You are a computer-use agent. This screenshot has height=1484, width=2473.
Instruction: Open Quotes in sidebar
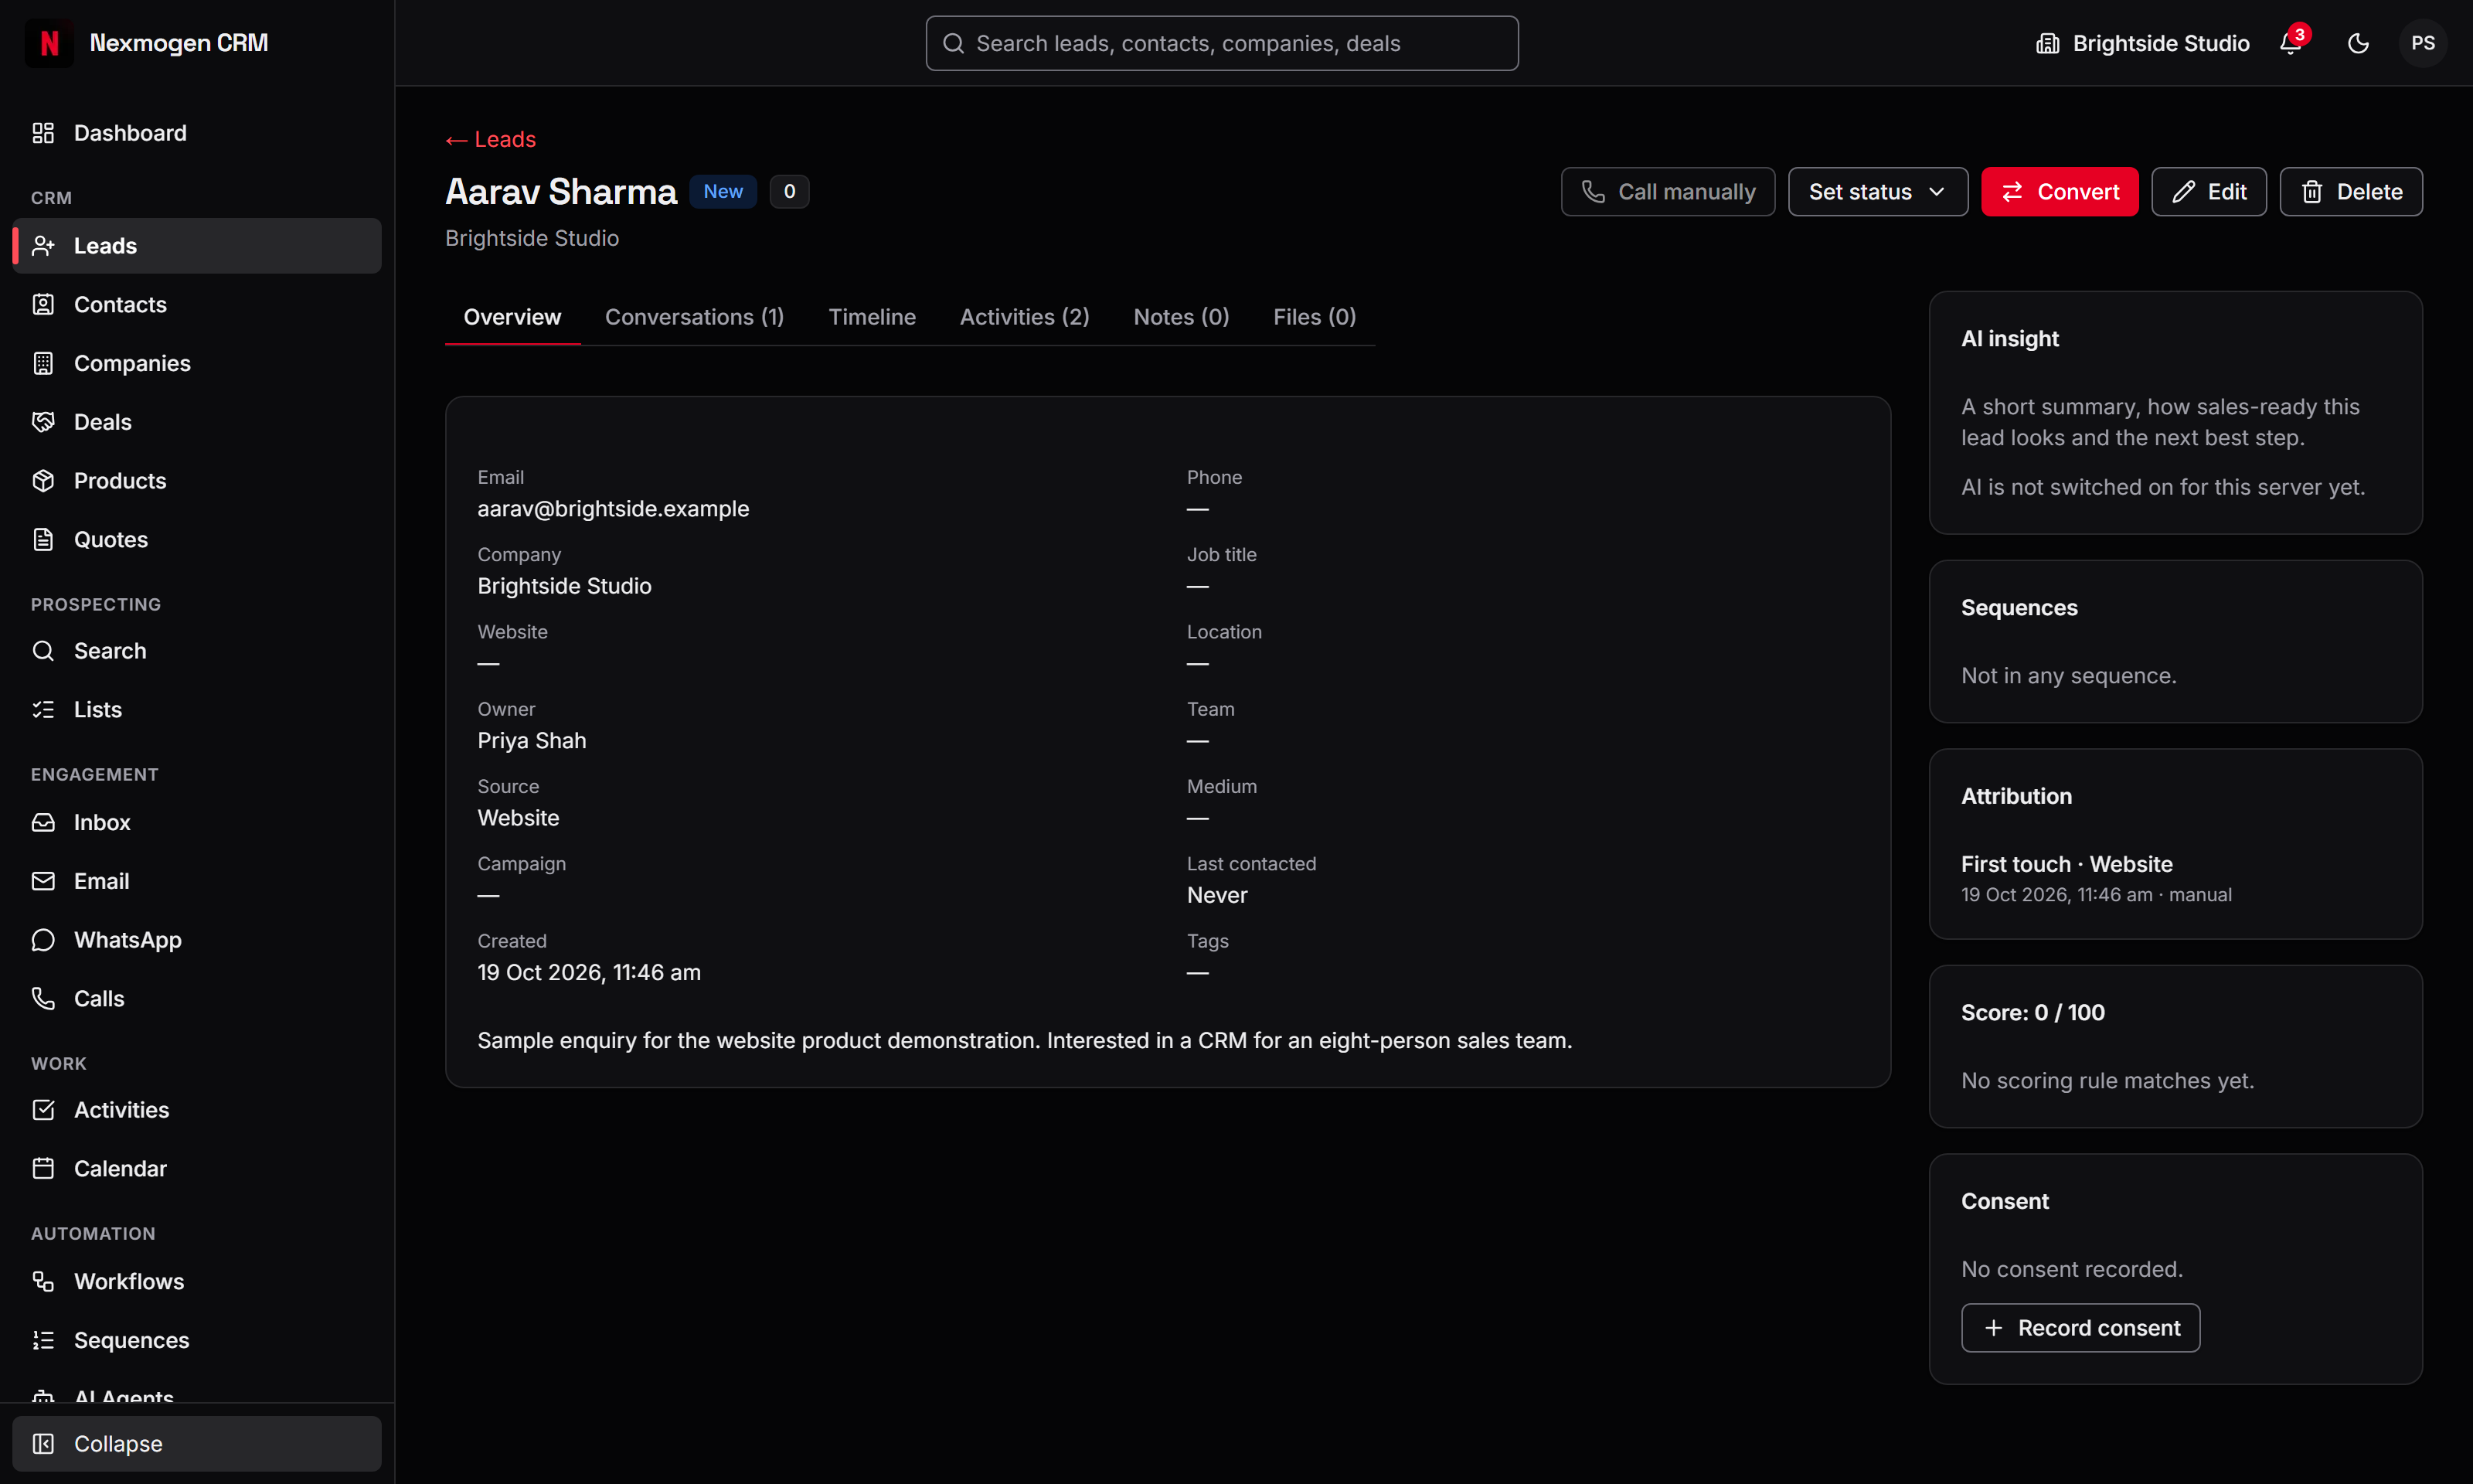[196, 540]
